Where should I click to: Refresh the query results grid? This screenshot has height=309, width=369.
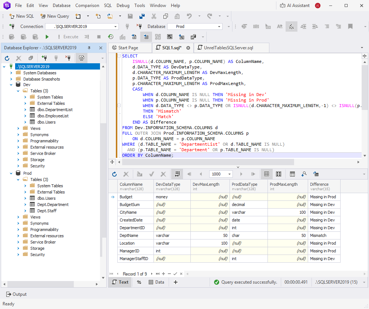114,174
